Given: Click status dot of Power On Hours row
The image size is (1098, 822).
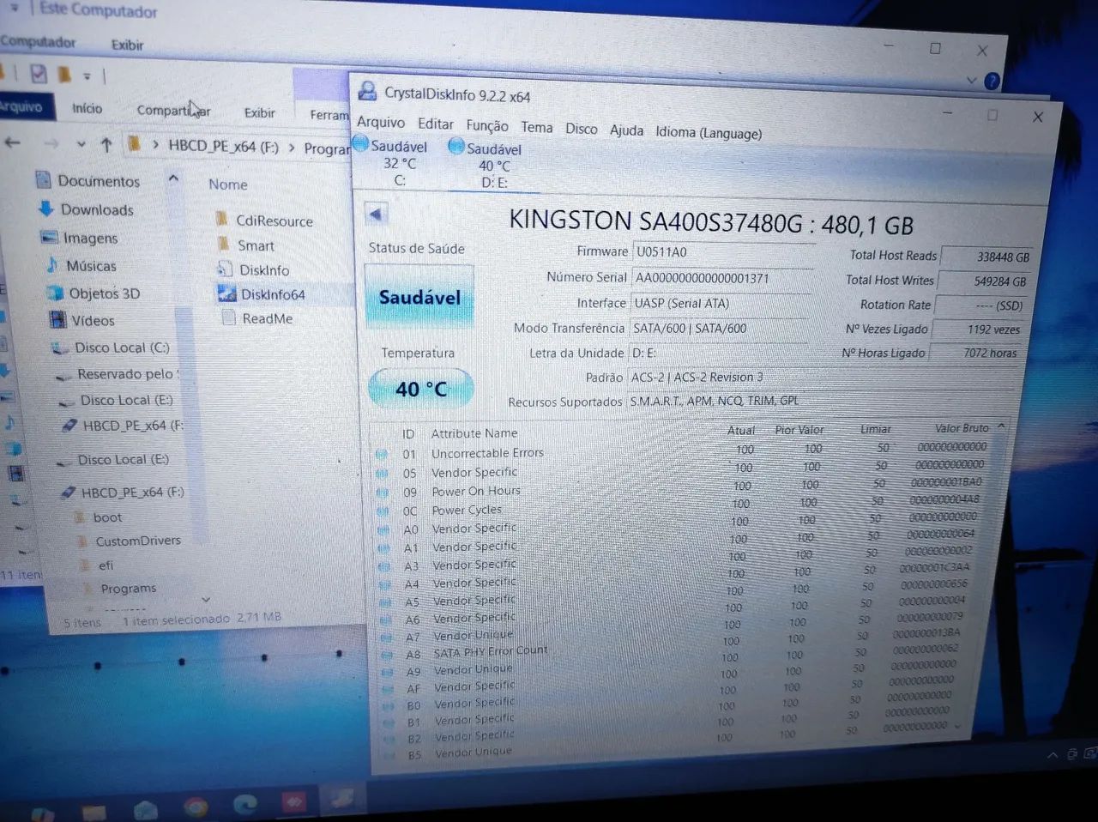Looking at the screenshot, I should click(383, 492).
